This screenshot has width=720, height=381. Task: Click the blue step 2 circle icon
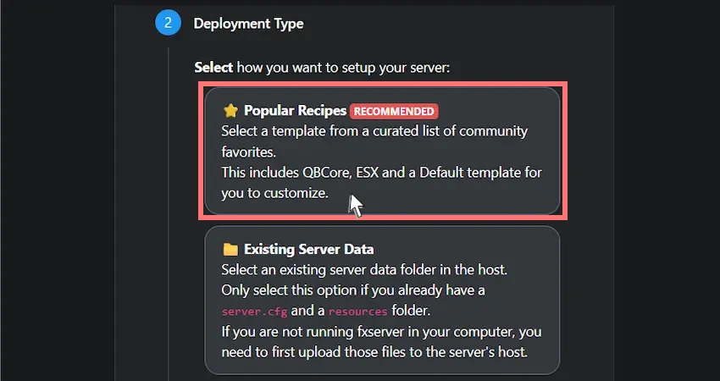168,23
